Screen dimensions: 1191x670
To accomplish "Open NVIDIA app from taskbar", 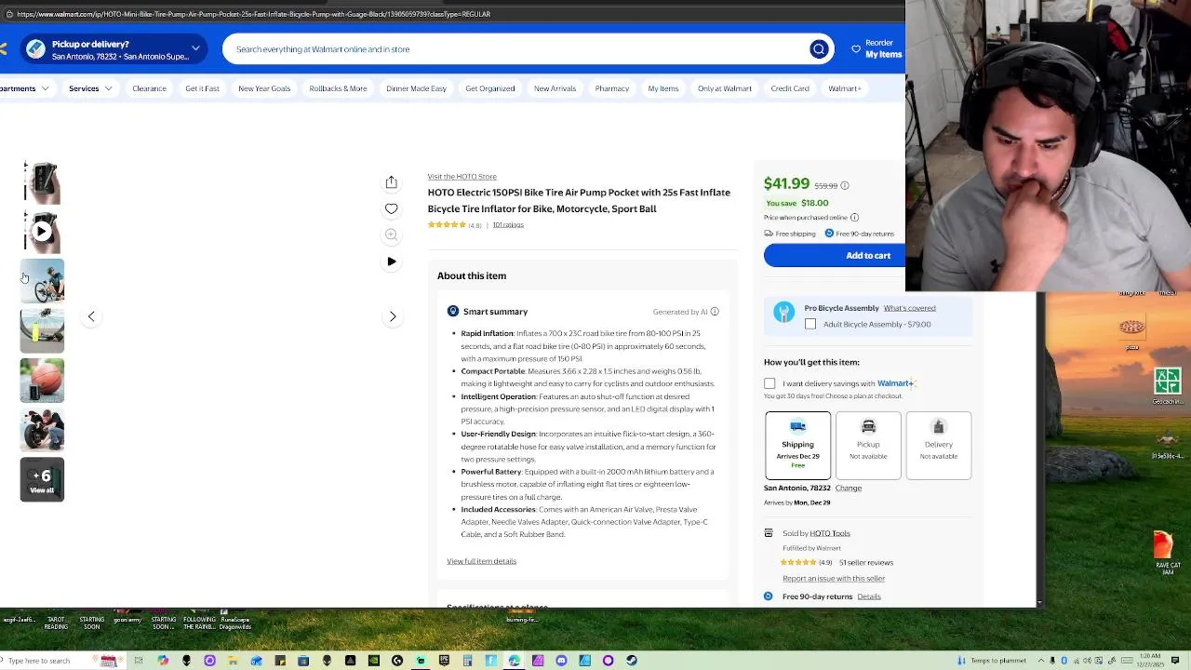I will click(374, 661).
